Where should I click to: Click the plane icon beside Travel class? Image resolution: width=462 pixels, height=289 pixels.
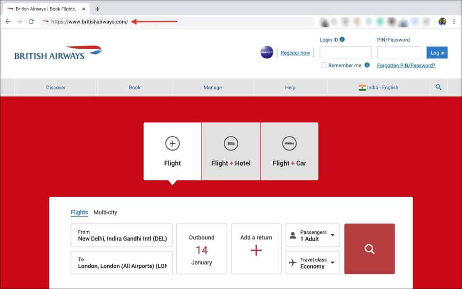[292, 262]
